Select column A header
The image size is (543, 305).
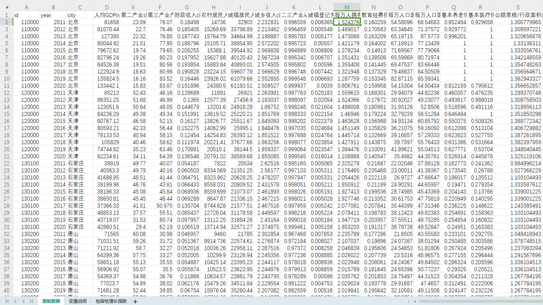click(26, 8)
